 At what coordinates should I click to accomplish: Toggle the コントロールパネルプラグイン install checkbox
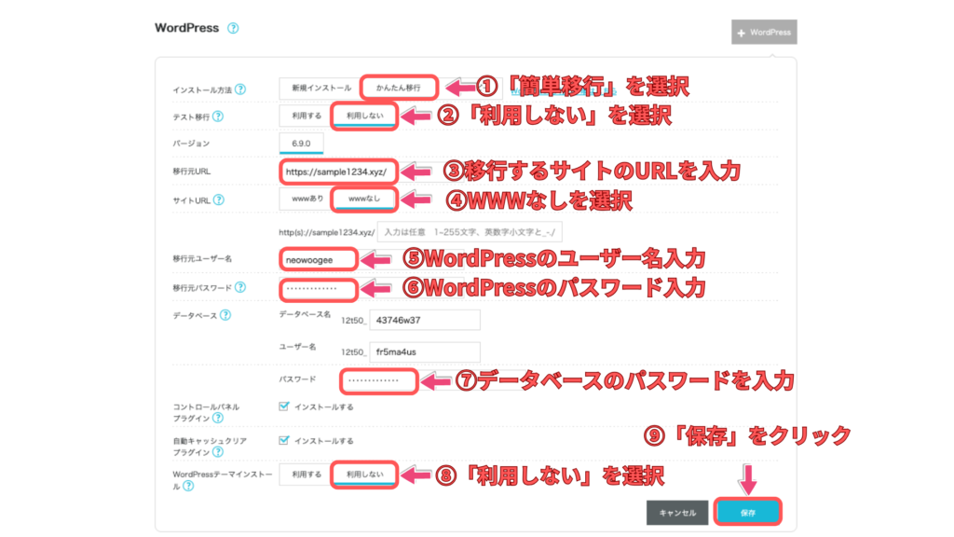284,406
